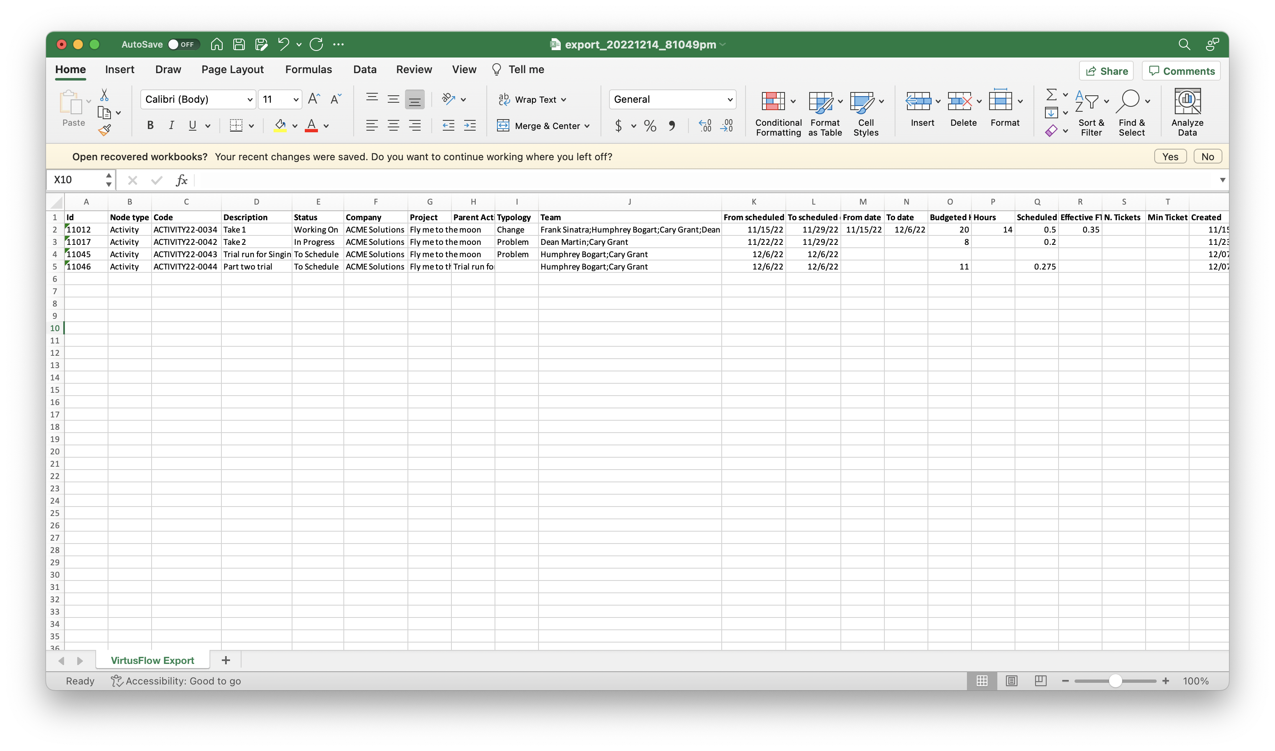The height and width of the screenshot is (751, 1275).
Task: Open the Comments pane button
Action: (1181, 71)
